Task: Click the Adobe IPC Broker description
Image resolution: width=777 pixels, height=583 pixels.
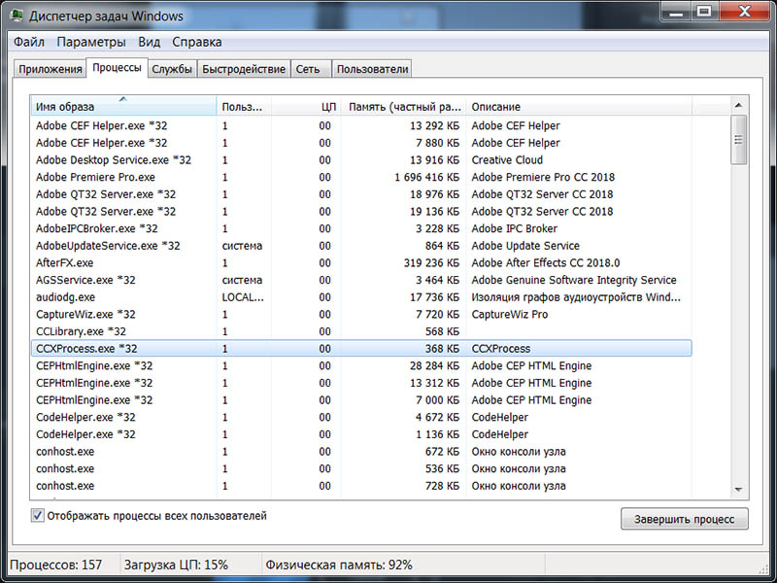Action: (515, 228)
